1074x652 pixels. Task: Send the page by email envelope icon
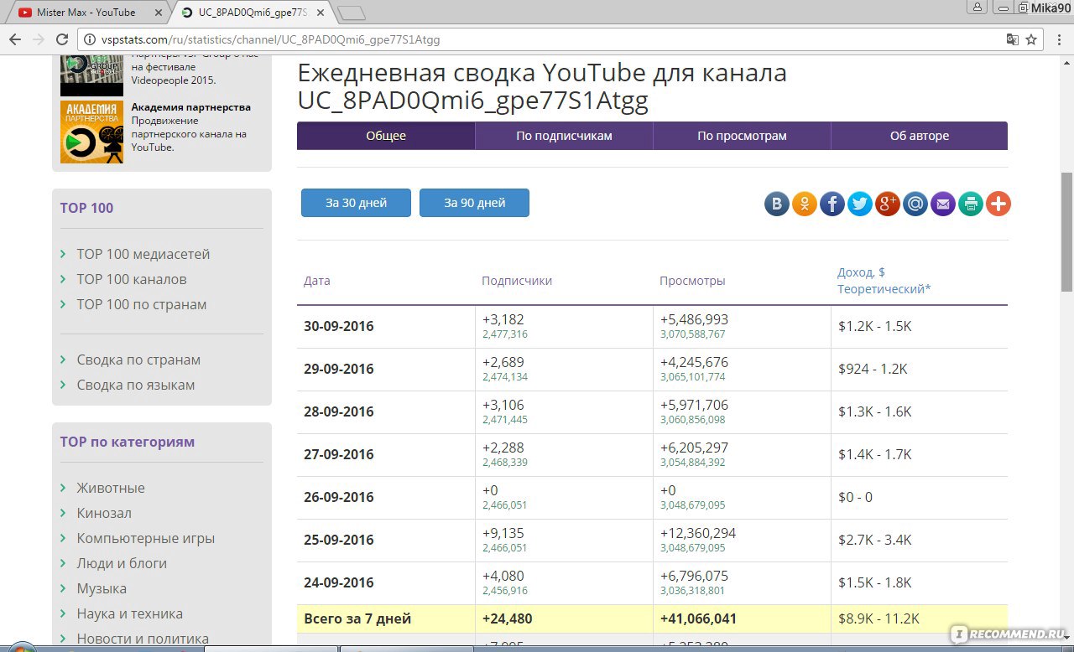[x=943, y=204]
